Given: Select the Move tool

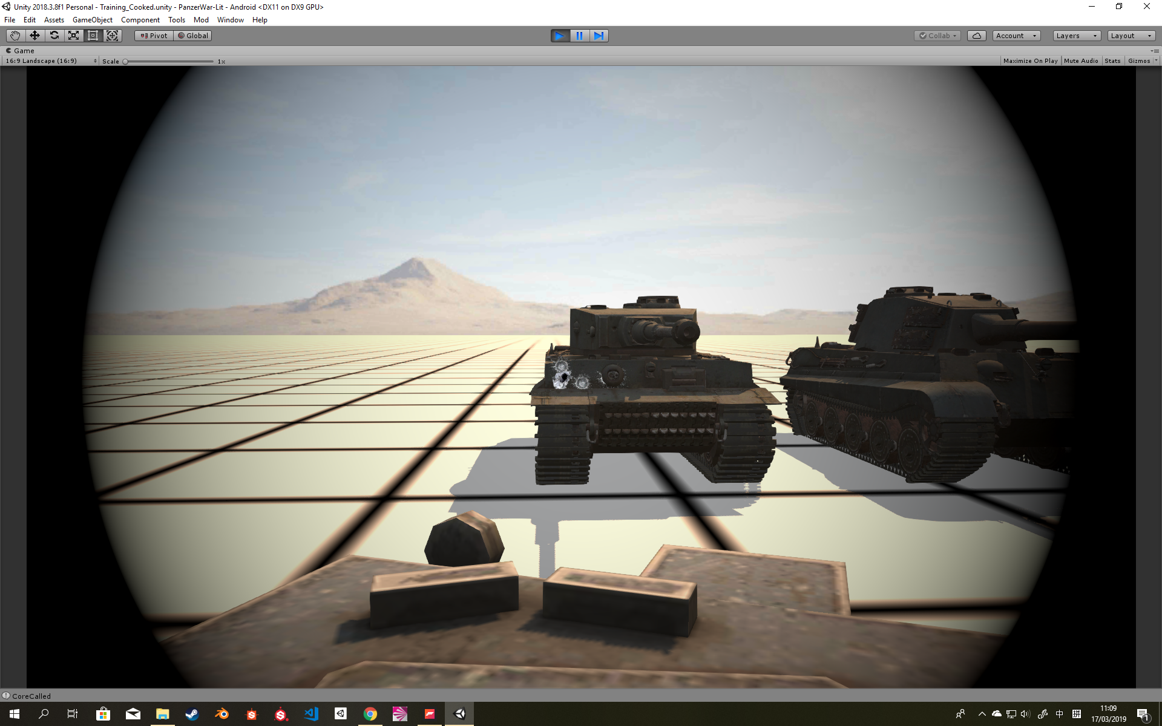Looking at the screenshot, I should [34, 36].
